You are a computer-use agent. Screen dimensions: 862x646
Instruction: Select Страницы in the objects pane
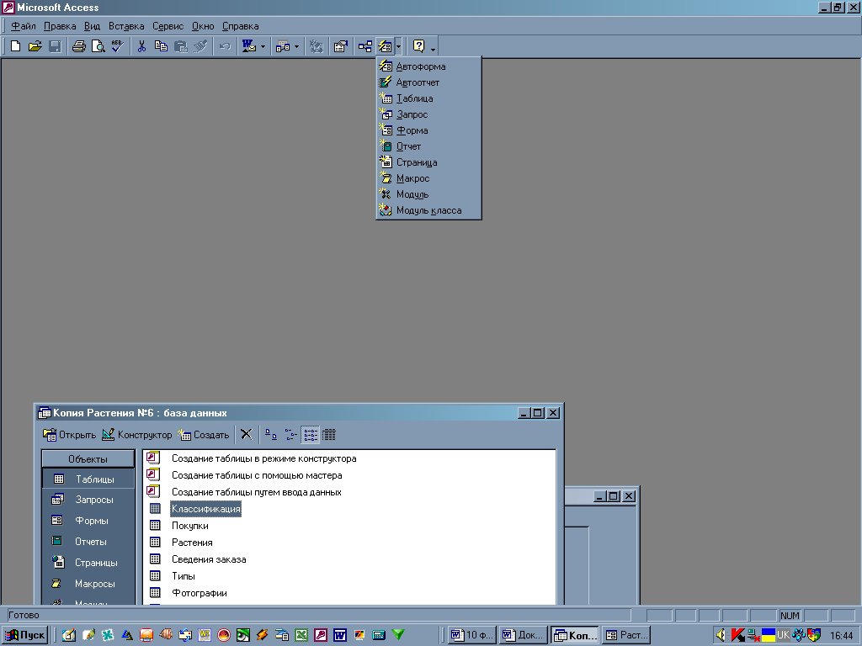88,563
